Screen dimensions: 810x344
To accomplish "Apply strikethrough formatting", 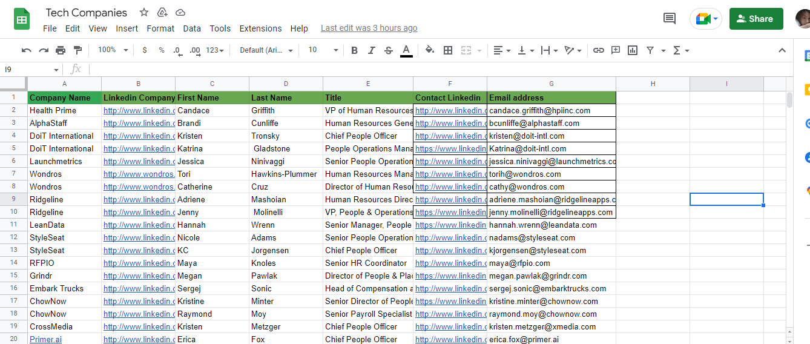I will [389, 50].
